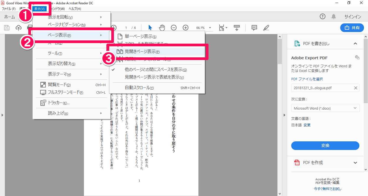Image resolution: width=368 pixels, height=196 pixels.
Task: Open ツール submenu
Action: coord(71,53)
